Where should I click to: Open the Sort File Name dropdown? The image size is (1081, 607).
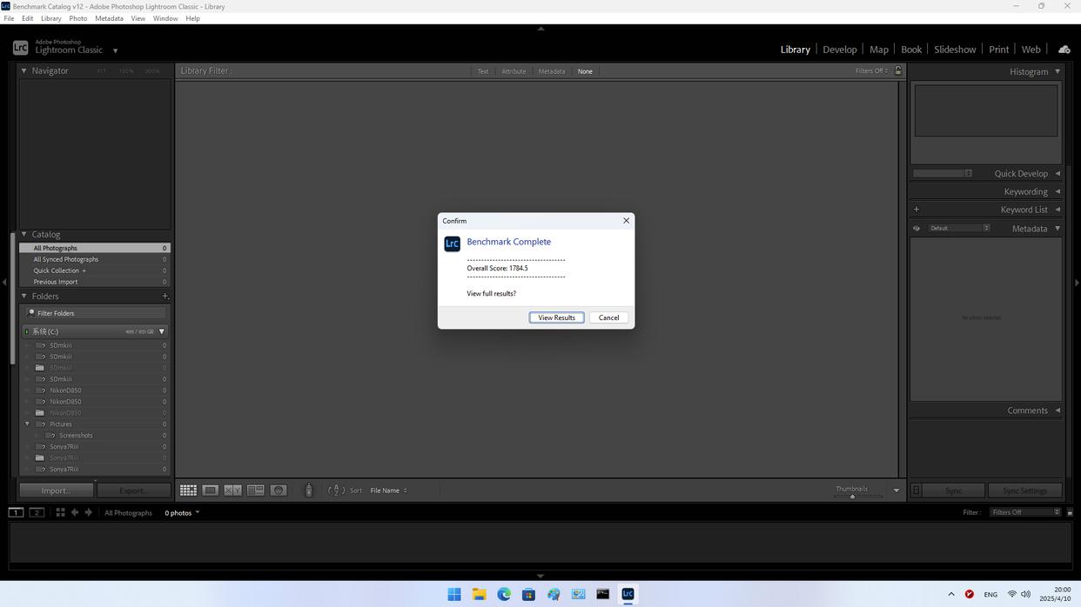[388, 490]
